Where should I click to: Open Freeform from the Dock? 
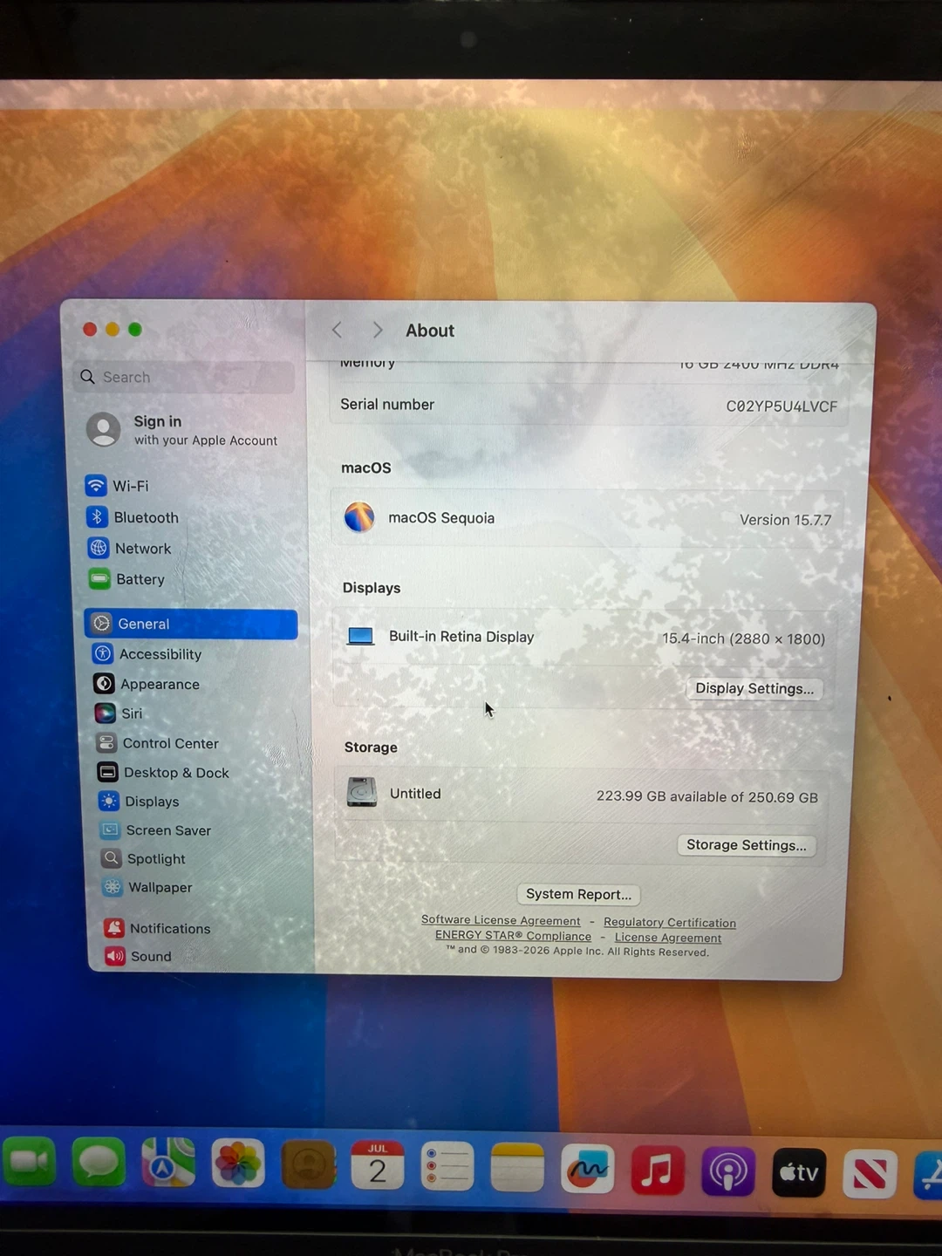click(587, 1169)
